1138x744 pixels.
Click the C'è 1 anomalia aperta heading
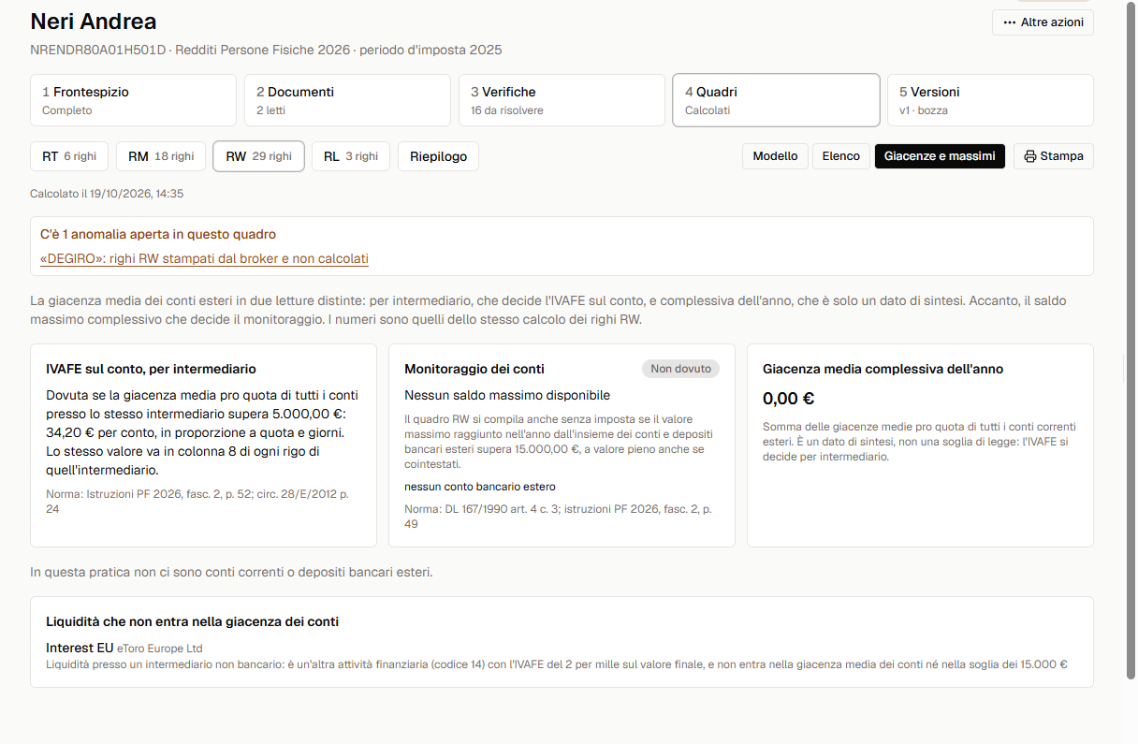(158, 234)
